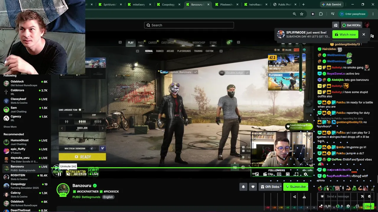Switch to heirofbacon browser tab
Screen dimensions: 378x212
point(256,4)
